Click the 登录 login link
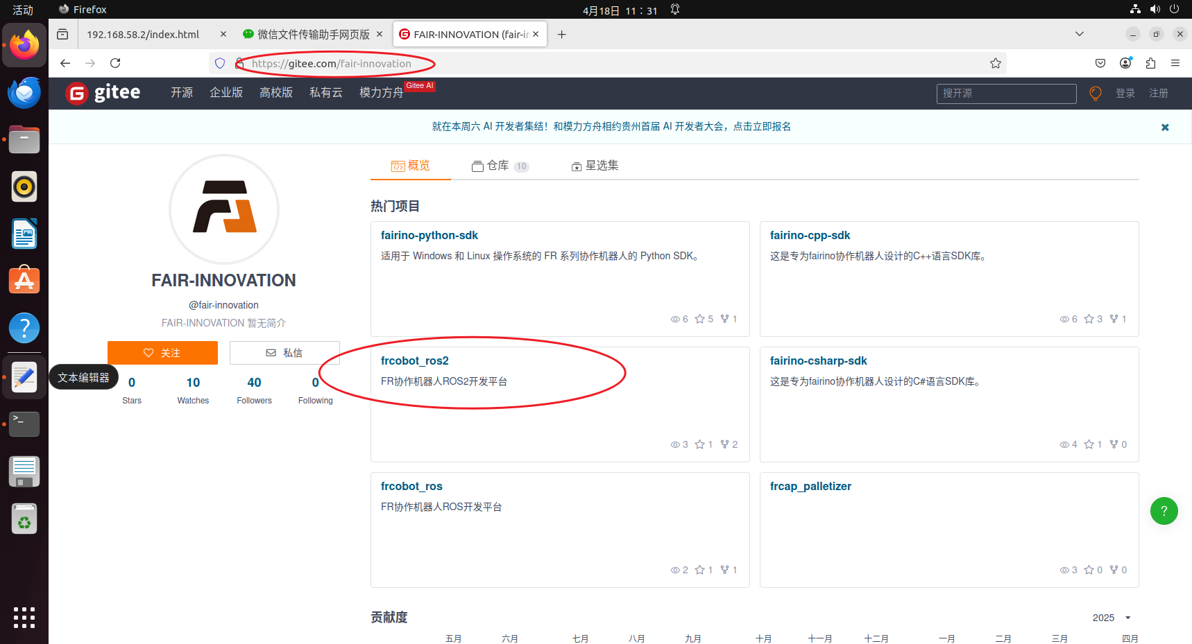Image resolution: width=1192 pixels, height=644 pixels. click(1125, 93)
